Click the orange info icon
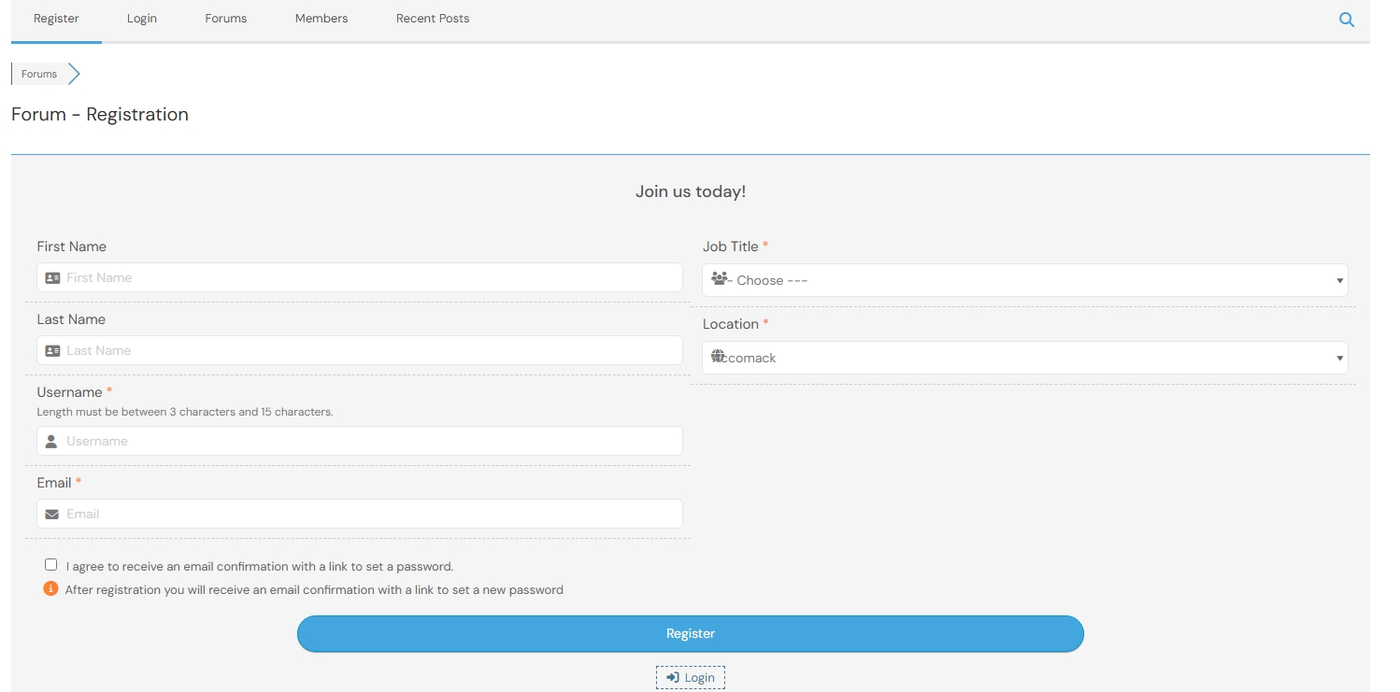1400x692 pixels. [x=50, y=589]
